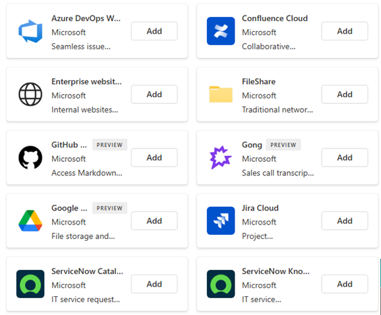The width and height of the screenshot is (381, 315).
Task: Select the Gong purple star icon
Action: coord(221,158)
